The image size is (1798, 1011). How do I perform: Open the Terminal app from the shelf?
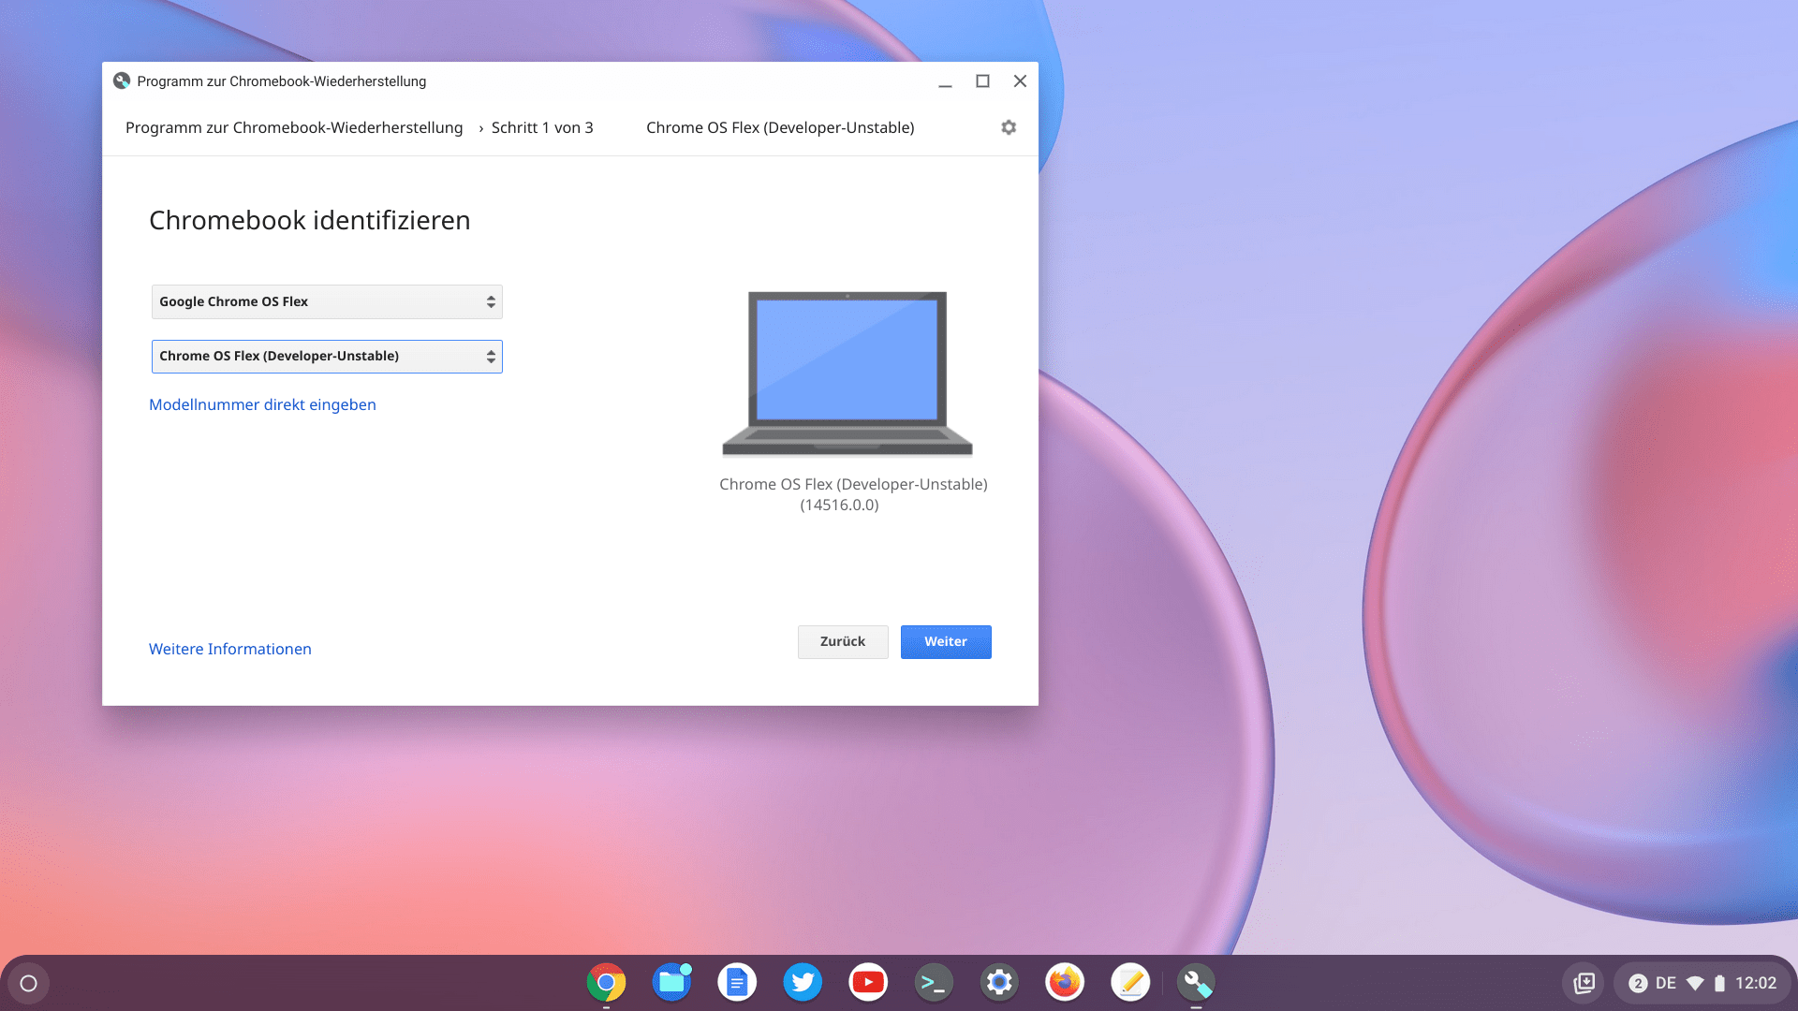(x=934, y=982)
